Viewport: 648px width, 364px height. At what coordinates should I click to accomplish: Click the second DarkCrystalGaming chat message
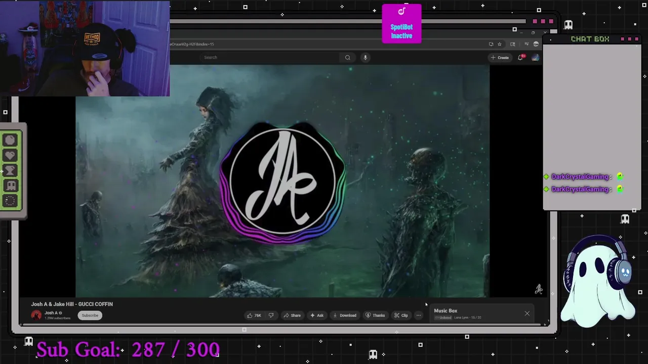pos(583,189)
